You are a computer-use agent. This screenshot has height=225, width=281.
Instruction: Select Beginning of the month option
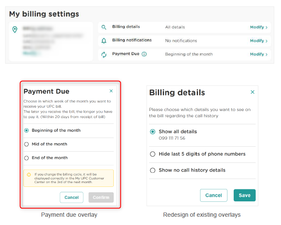(27, 130)
